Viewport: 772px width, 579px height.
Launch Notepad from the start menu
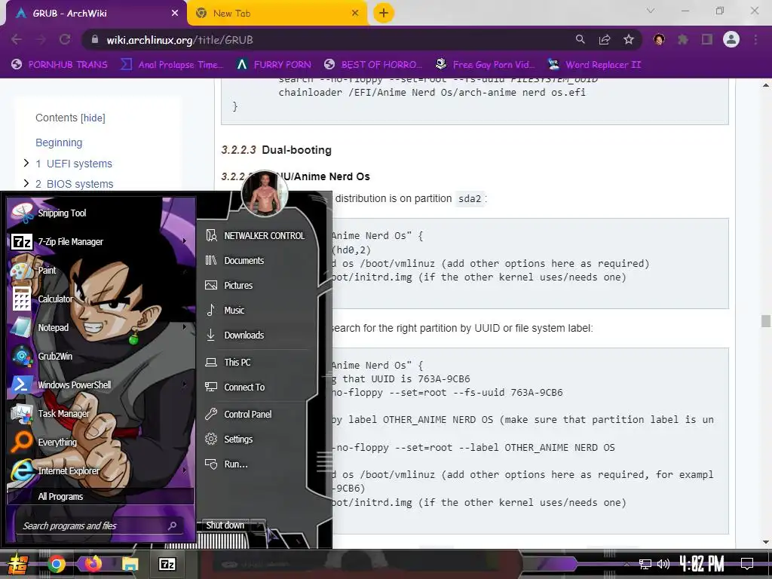(101, 327)
